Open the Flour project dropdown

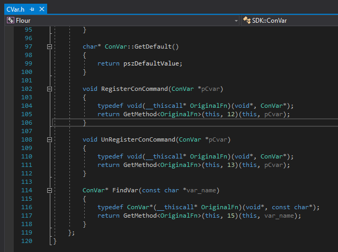236,21
